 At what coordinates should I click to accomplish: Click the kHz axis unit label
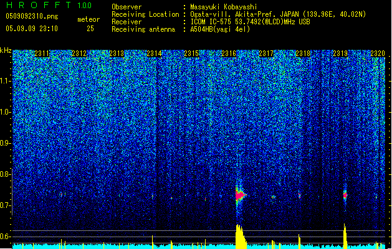[6, 50]
